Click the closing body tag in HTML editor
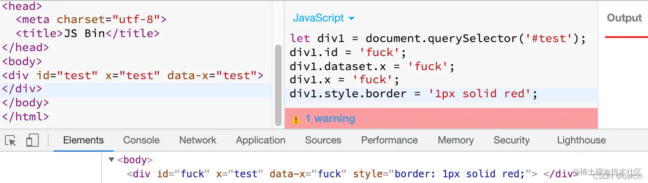 [26, 103]
